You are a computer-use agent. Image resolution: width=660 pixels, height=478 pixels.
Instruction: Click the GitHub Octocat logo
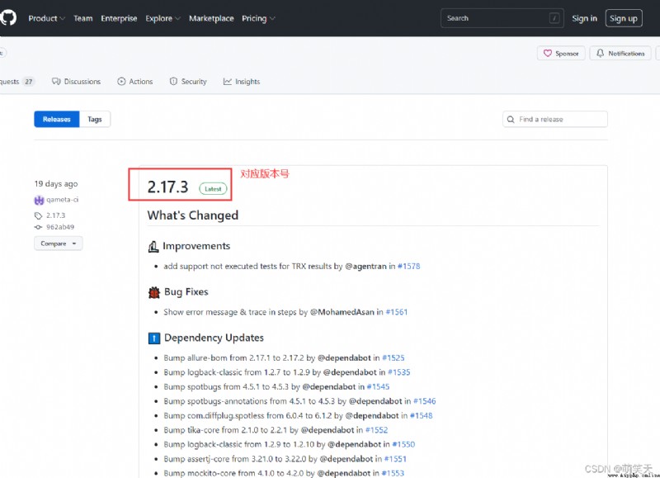(8, 17)
